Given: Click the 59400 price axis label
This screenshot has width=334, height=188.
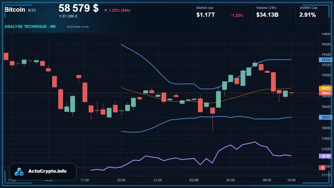Looking at the screenshot, I should [326, 55].
